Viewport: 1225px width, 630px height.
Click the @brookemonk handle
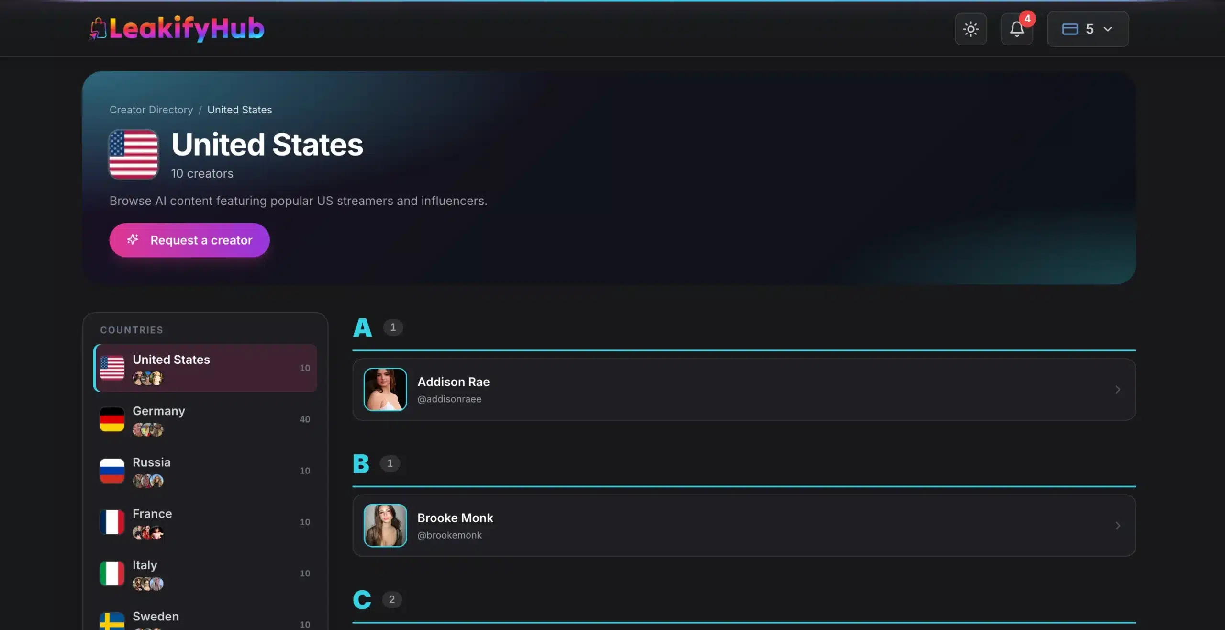tap(449, 535)
